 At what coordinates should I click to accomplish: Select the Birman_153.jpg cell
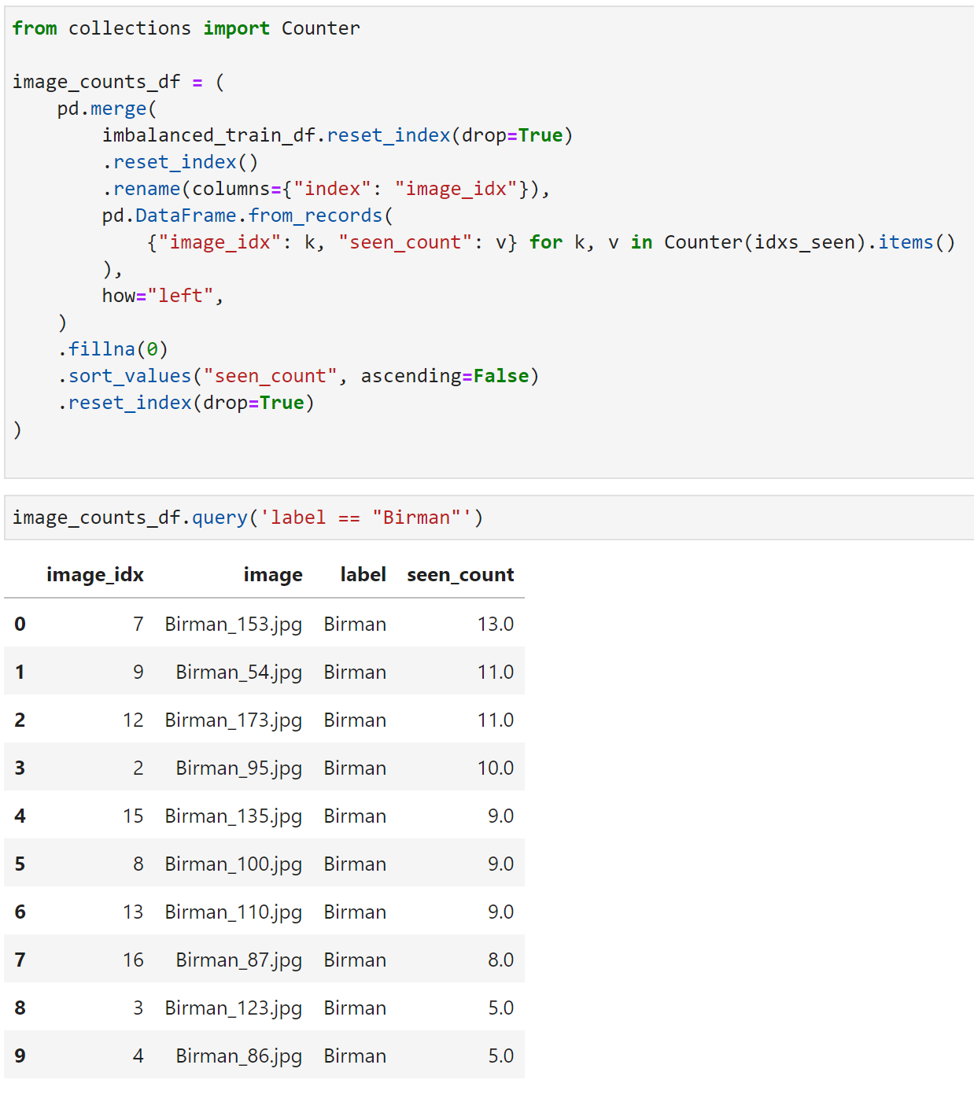click(x=233, y=625)
